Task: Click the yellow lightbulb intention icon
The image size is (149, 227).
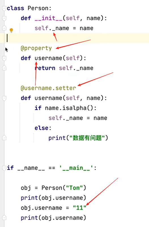Action: coord(11,30)
